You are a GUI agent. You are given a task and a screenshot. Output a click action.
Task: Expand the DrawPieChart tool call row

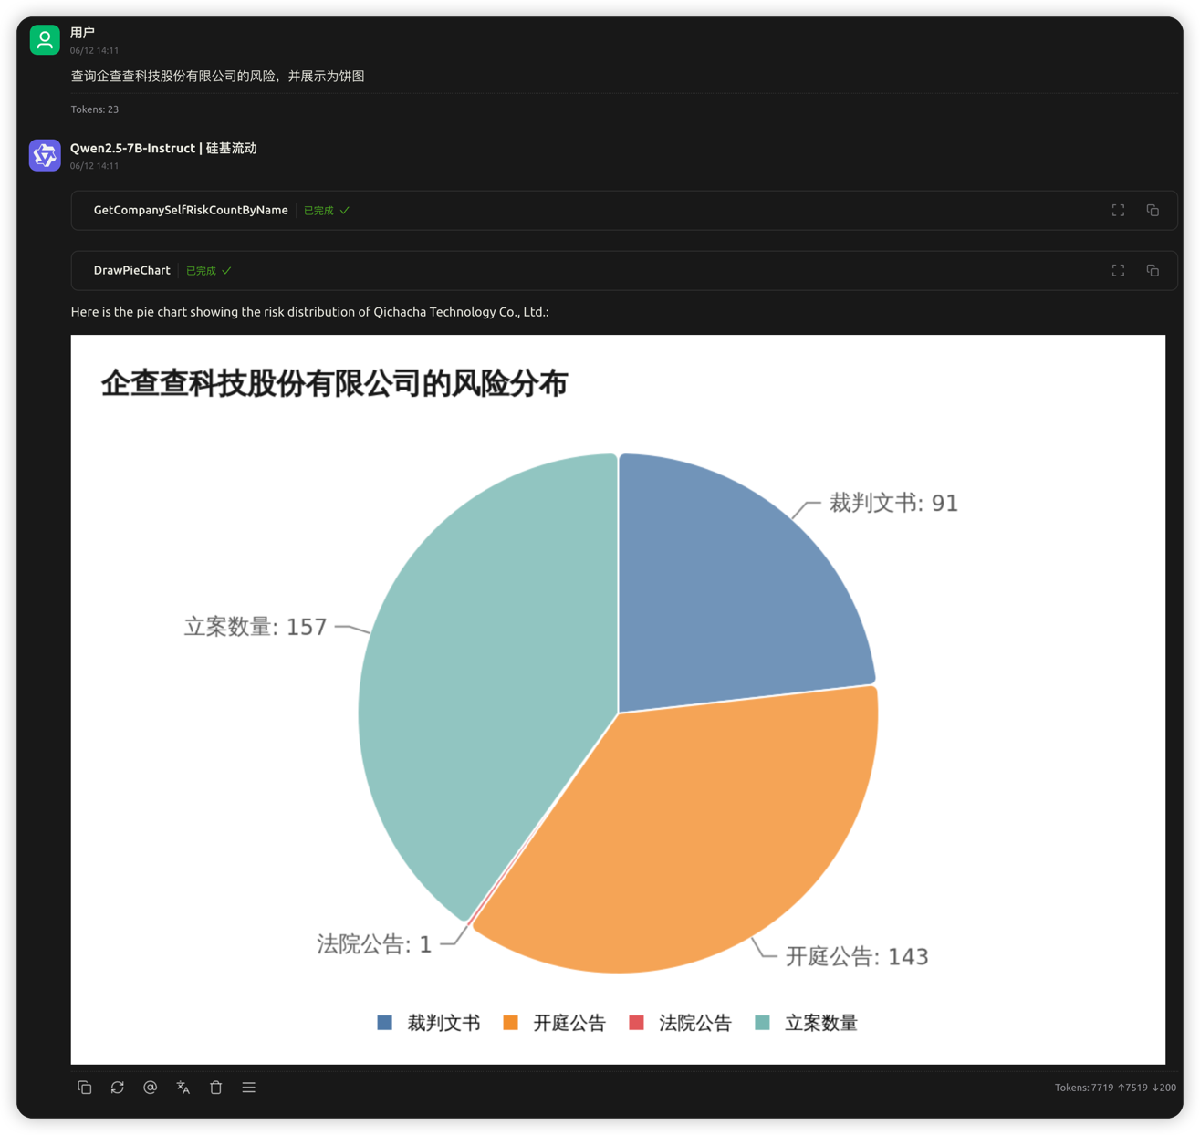[x=624, y=270]
